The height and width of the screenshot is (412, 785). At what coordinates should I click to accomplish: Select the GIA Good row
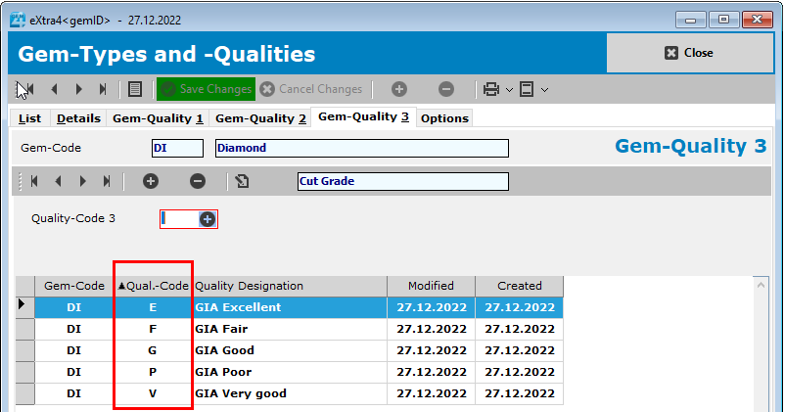(x=299, y=350)
